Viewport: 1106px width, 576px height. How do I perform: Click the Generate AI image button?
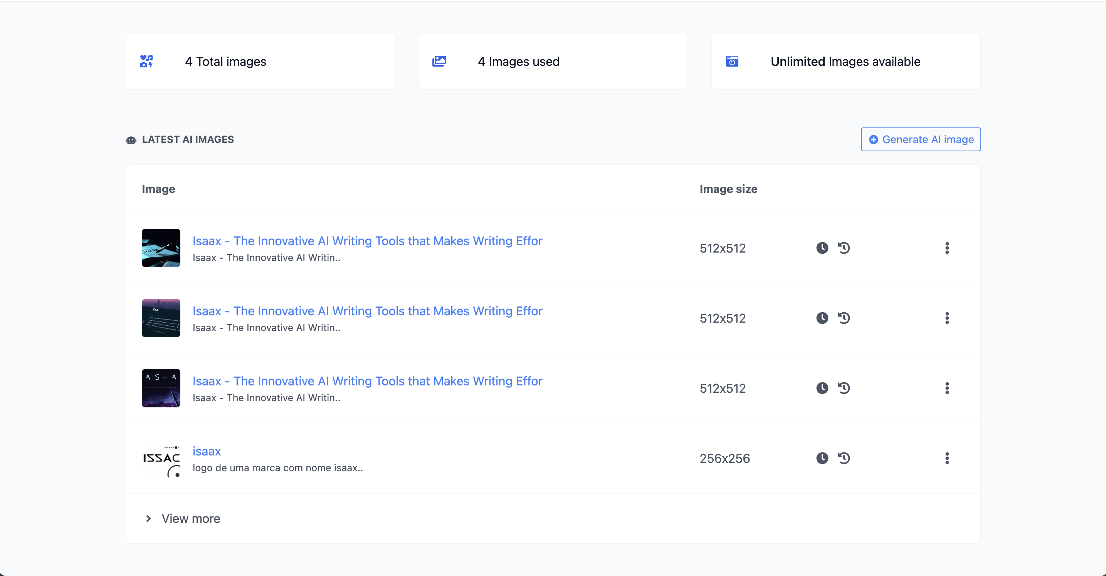tap(921, 139)
